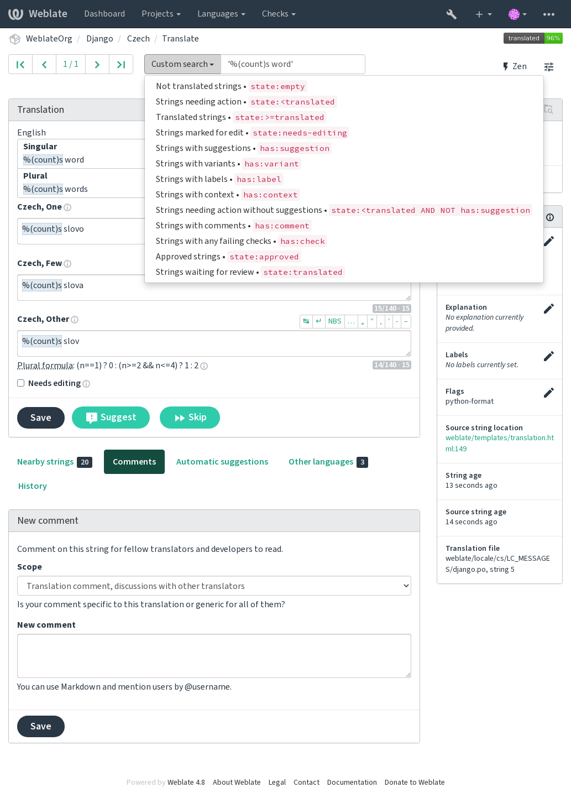Choose Approved strings filter
571x803 pixels.
click(344, 257)
